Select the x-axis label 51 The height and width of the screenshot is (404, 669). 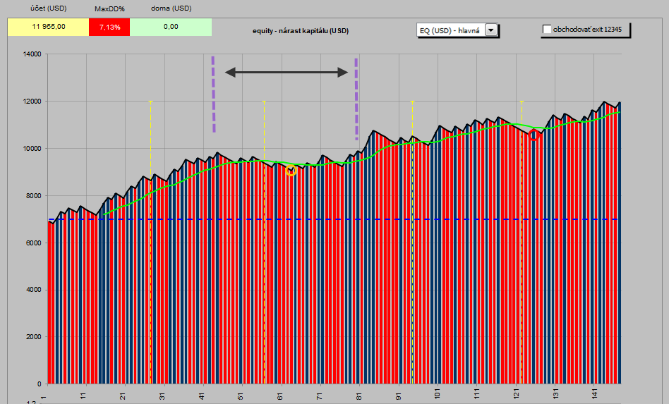(x=240, y=396)
